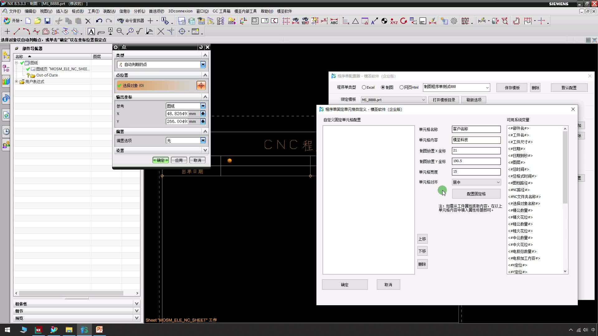
Task: Click the 保存模板 button
Action: pos(512,88)
